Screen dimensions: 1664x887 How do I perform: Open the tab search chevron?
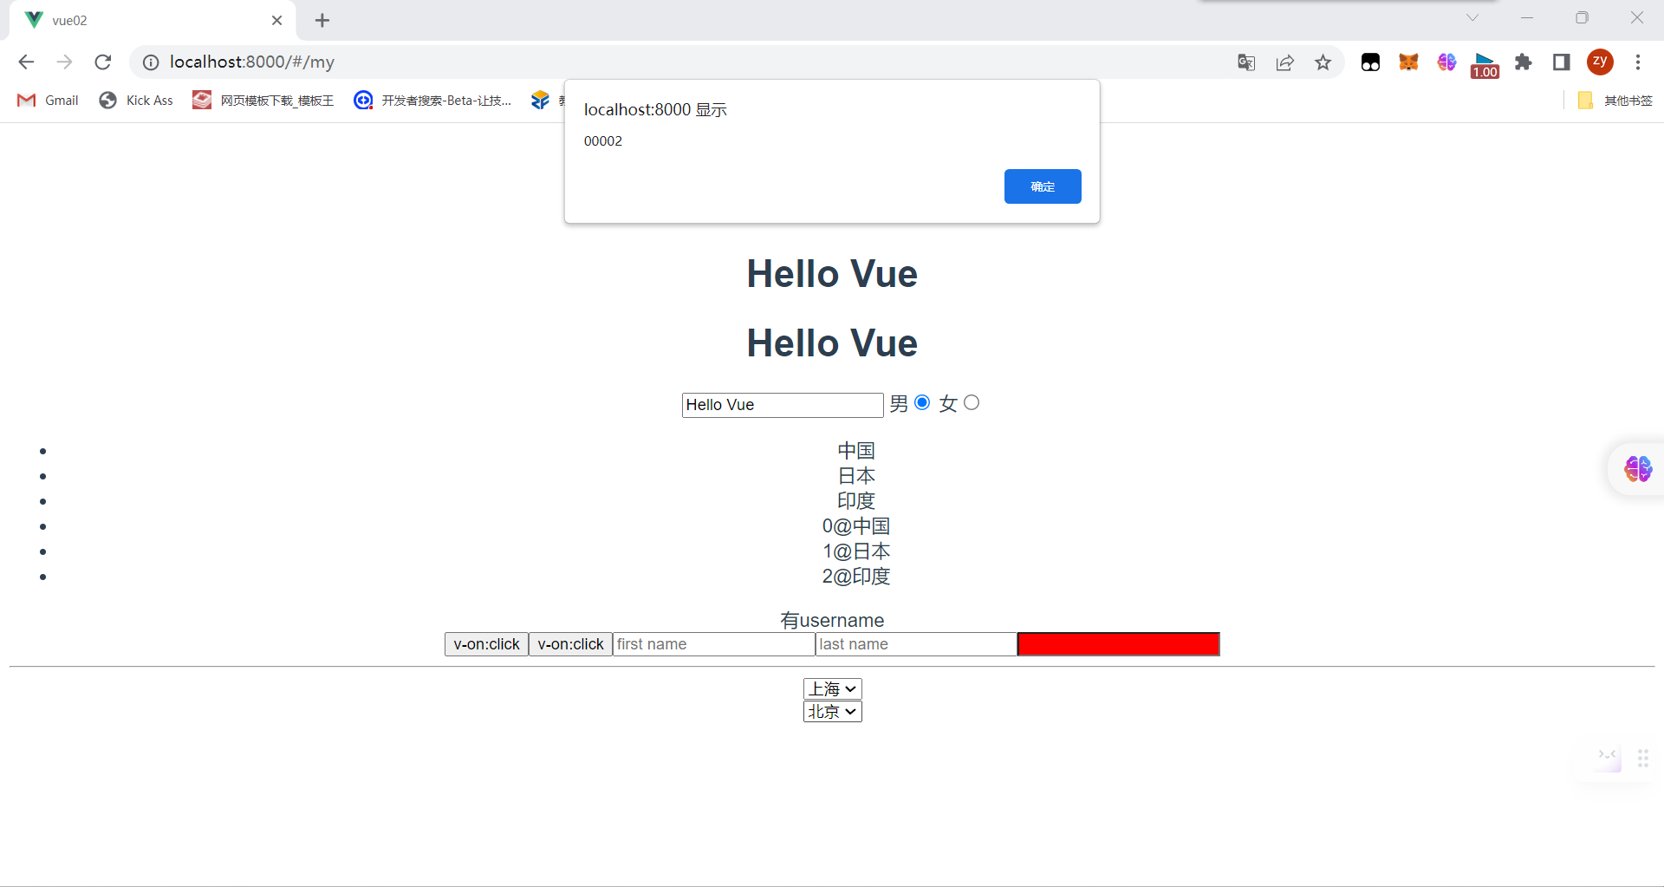tap(1472, 18)
